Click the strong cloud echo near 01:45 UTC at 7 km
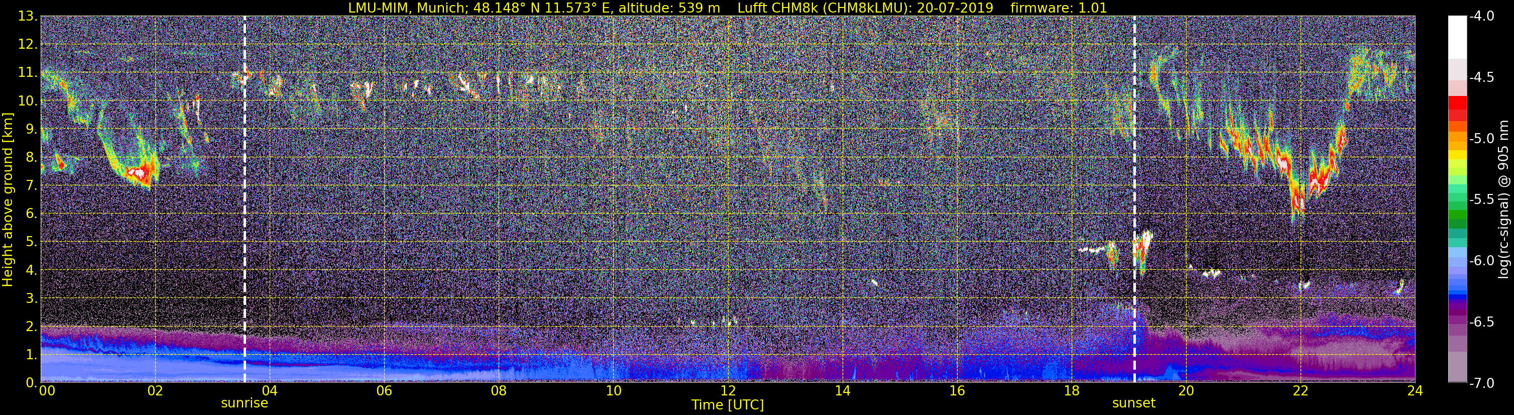This screenshot has width=1514, height=415. click(x=139, y=173)
